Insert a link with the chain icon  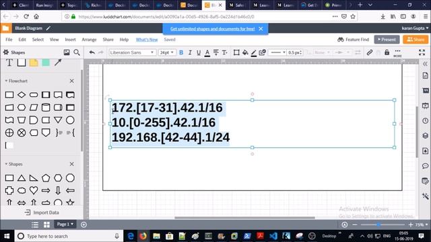(x=370, y=52)
